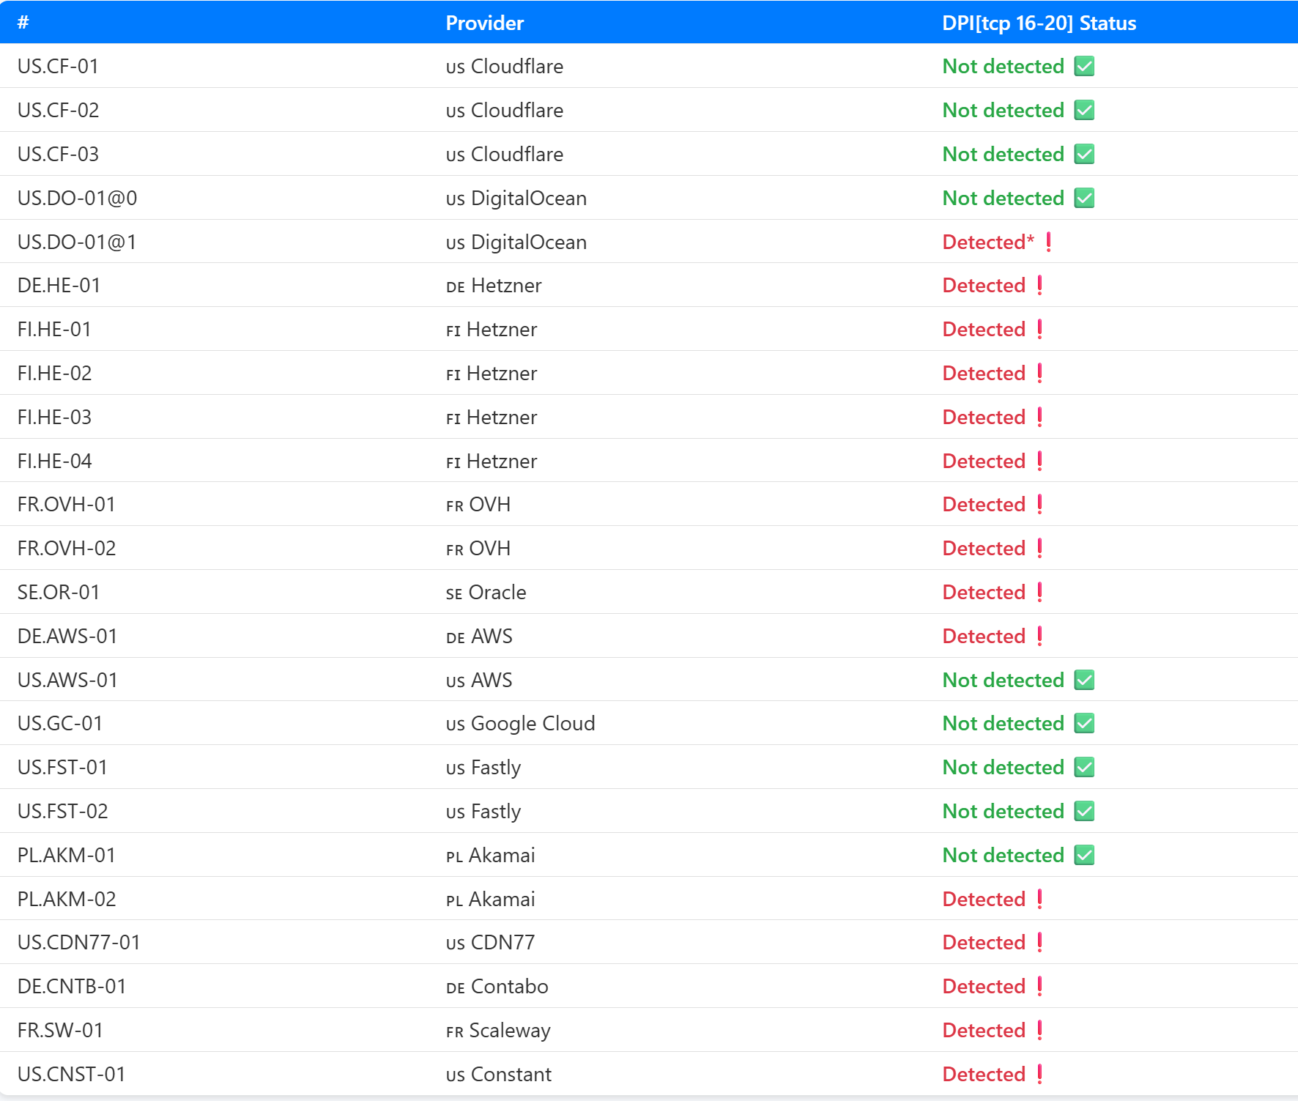Select the "FI.HE-04" identifier cell

tap(55, 461)
